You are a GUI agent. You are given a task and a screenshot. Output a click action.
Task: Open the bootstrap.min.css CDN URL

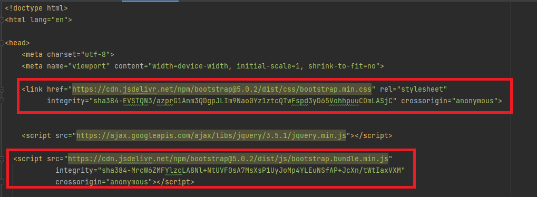point(221,90)
